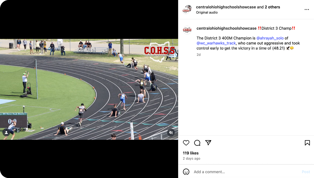Click the Add a comment field
Image resolution: width=314 pixels, height=178 pixels.
(246, 172)
